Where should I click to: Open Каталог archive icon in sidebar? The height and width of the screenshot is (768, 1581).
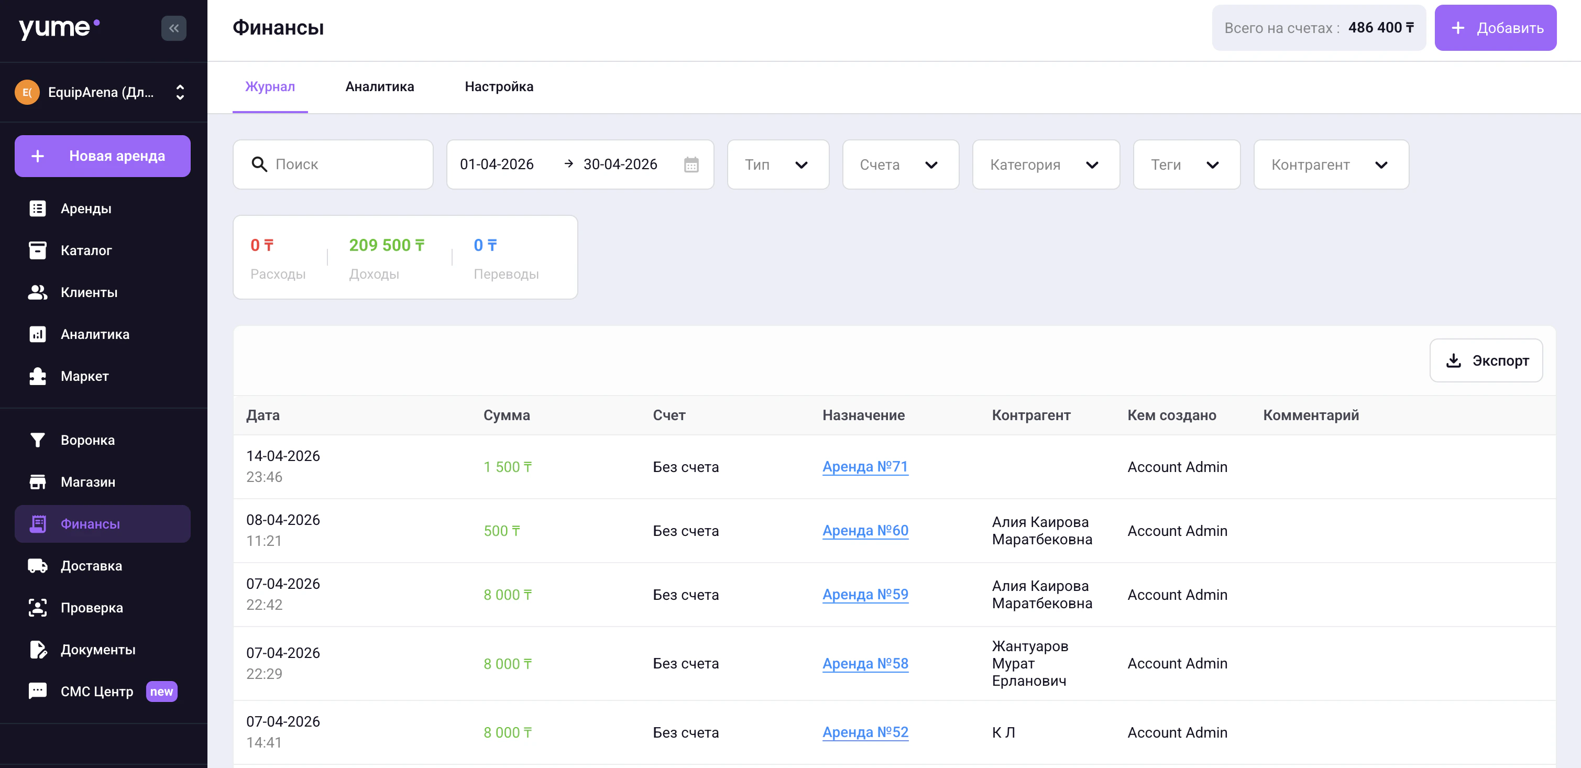tap(37, 250)
